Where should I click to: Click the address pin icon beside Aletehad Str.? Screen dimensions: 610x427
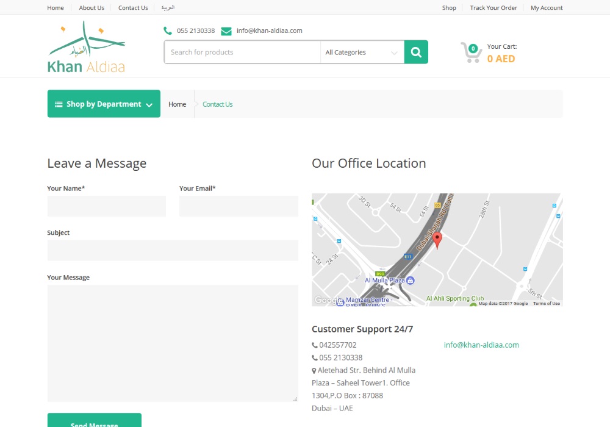coord(314,371)
